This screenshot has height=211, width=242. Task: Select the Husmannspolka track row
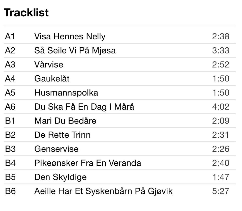click(66, 93)
